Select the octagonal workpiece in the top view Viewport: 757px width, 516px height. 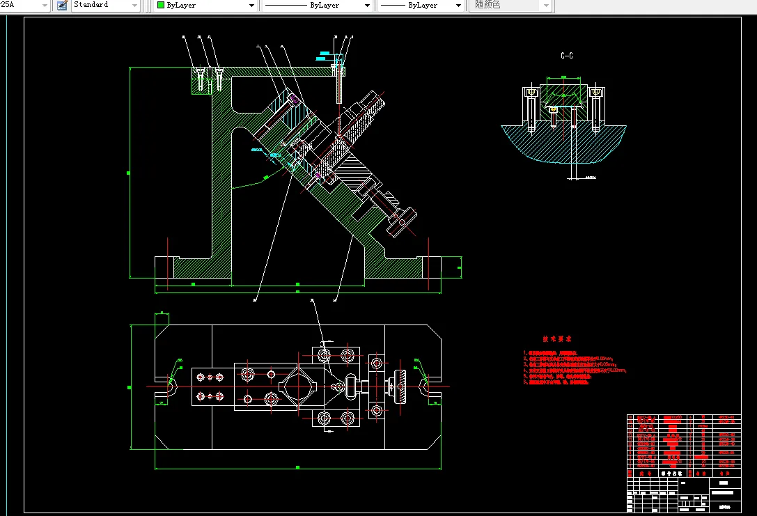[298, 385]
